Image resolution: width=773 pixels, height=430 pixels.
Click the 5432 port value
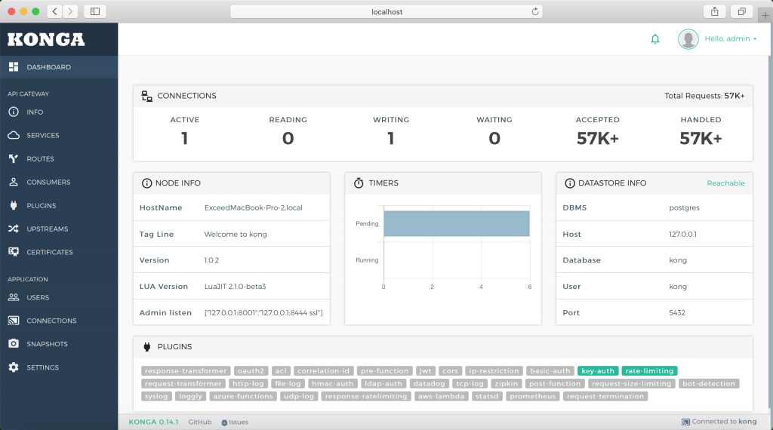tap(677, 313)
